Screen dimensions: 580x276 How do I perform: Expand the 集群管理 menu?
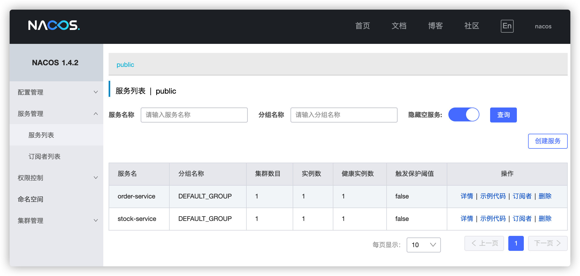(x=56, y=221)
